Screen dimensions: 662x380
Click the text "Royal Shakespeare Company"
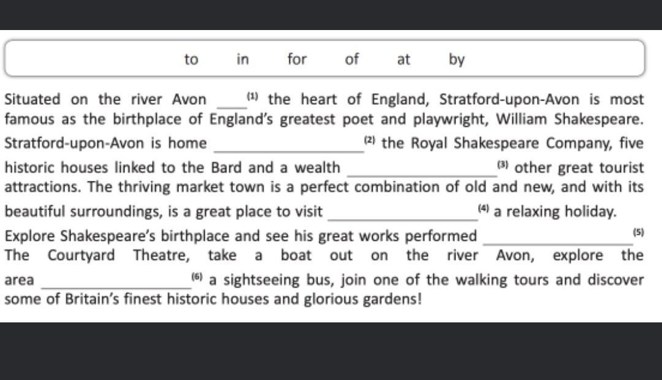pos(511,144)
